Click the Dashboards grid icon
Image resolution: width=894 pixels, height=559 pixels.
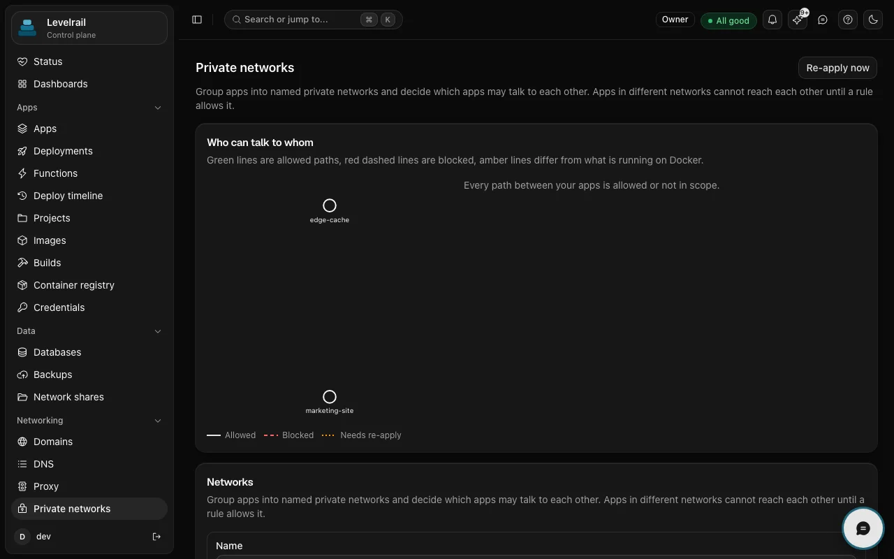[x=22, y=84]
